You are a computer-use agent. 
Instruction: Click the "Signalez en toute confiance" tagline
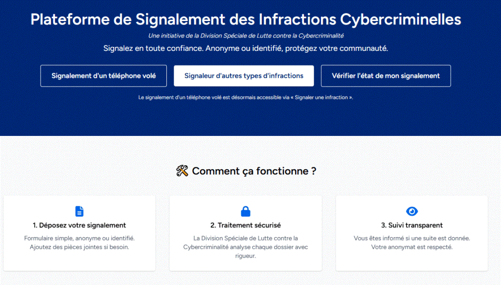pyautogui.click(x=246, y=48)
